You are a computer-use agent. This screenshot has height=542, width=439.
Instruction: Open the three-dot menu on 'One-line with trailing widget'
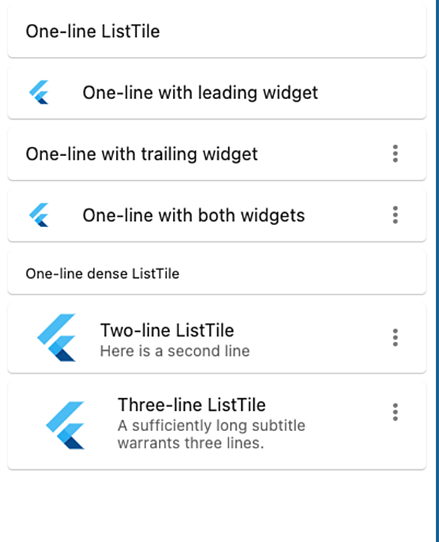coord(396,154)
